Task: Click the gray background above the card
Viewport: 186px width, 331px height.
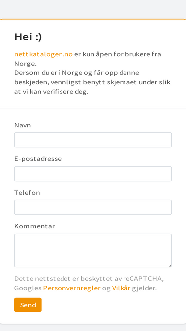Action: coord(93,9)
